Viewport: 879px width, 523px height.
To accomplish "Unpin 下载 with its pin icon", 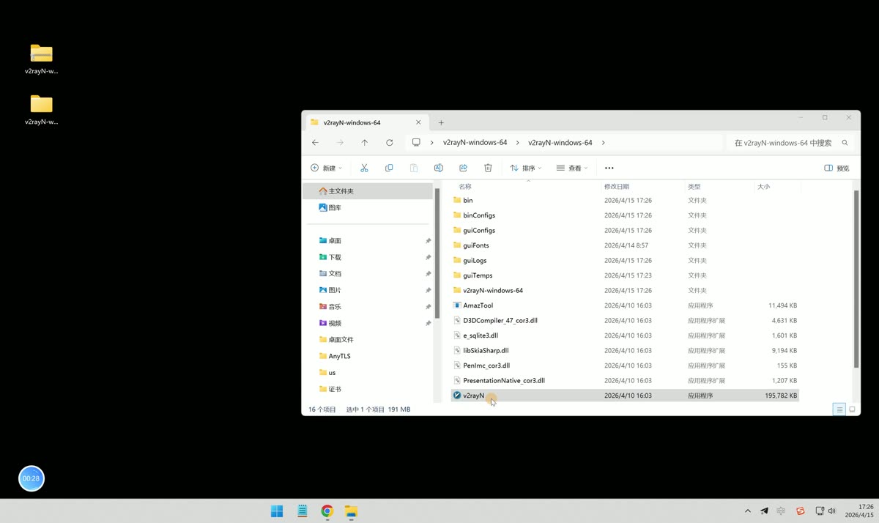I will click(x=428, y=257).
